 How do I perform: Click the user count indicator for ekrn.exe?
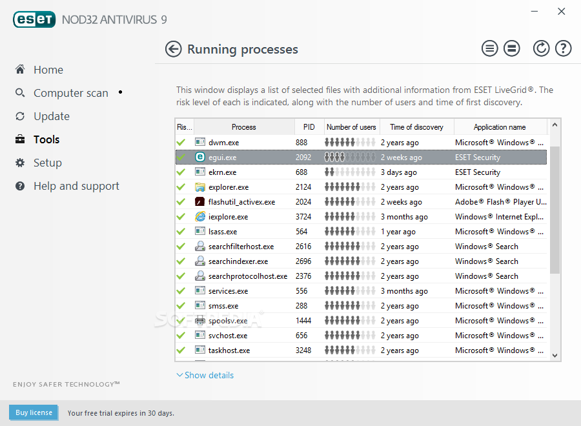pyautogui.click(x=350, y=172)
